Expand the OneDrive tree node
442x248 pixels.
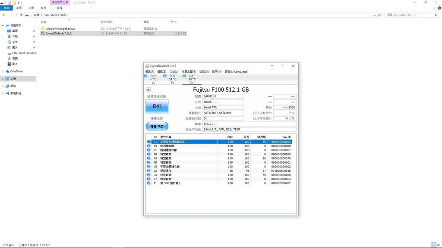click(x=3, y=71)
